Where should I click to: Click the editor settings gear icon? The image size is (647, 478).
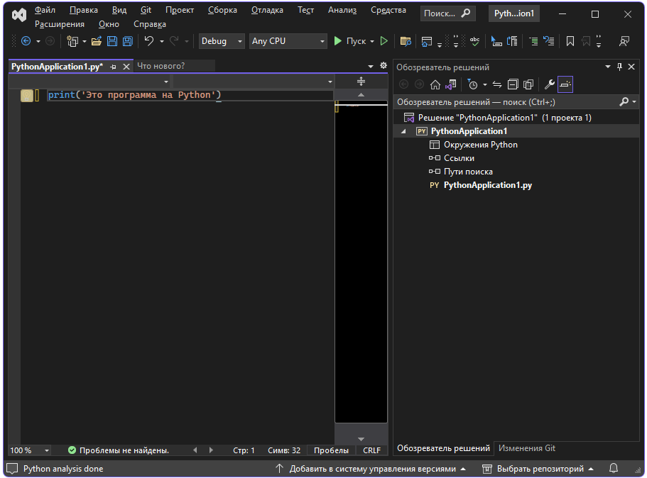pyautogui.click(x=384, y=65)
